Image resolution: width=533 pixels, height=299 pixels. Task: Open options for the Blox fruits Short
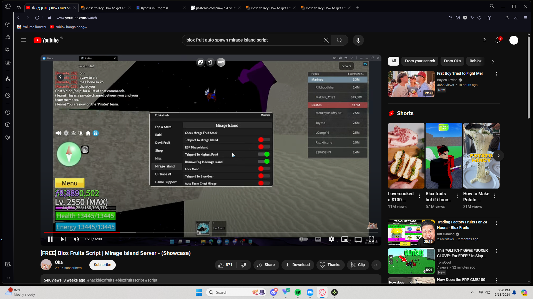click(x=457, y=196)
